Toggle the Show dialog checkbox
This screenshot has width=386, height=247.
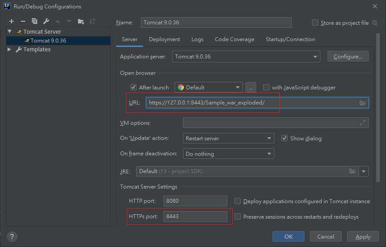tap(285, 138)
